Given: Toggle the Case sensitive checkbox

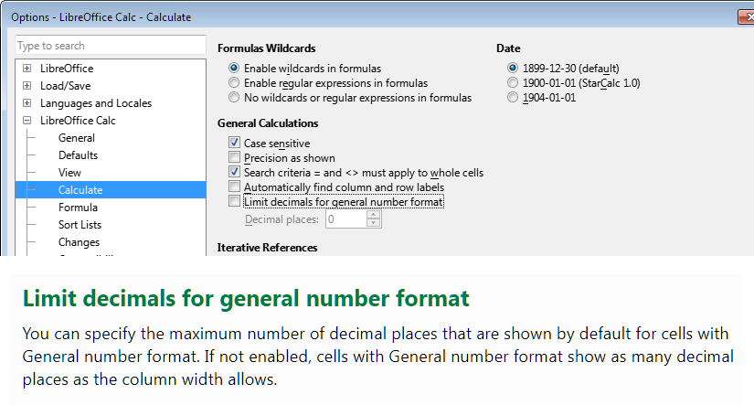Looking at the screenshot, I should pos(234,143).
